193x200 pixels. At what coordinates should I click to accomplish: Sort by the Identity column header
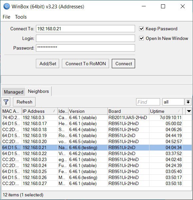tap(63, 111)
